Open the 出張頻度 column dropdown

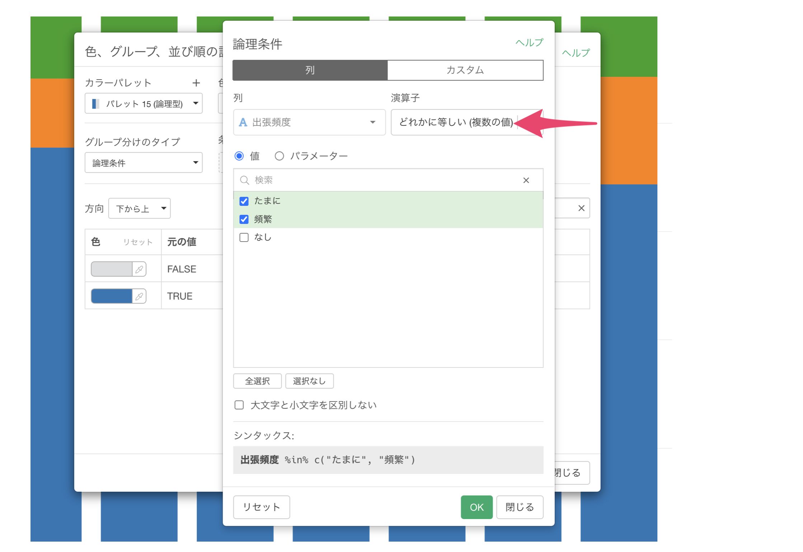click(x=309, y=123)
